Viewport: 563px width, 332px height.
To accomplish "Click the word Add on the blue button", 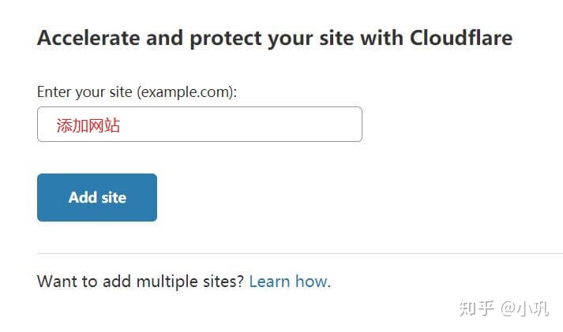I will point(83,198).
